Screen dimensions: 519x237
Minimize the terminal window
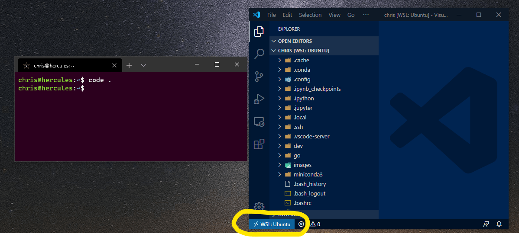tap(197, 64)
